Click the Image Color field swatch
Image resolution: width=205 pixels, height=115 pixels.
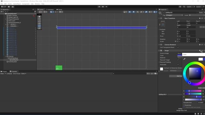(x=180, y=55)
